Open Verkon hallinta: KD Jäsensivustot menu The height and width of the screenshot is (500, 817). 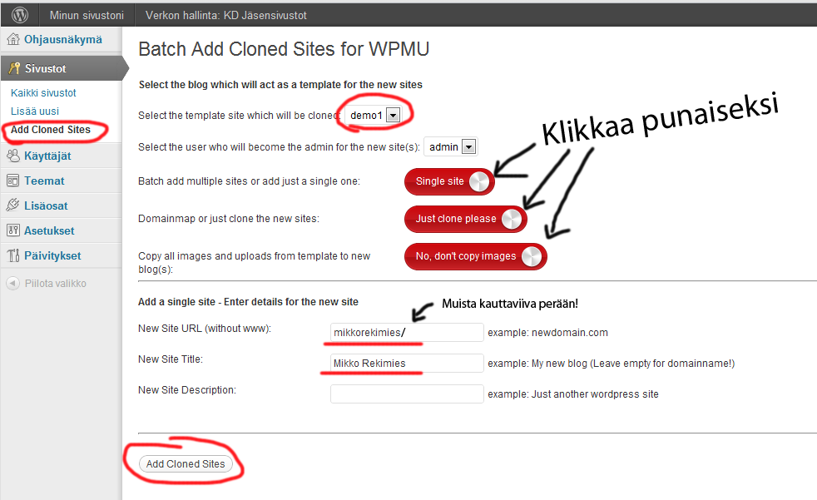(x=226, y=15)
